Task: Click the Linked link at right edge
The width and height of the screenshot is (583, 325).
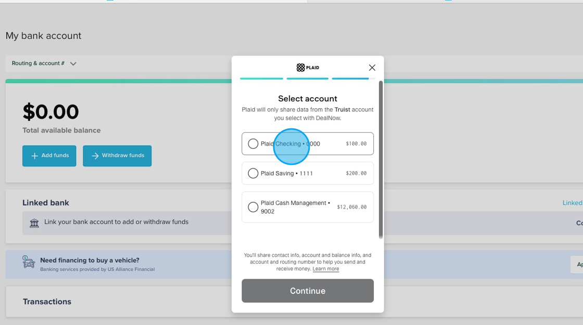Action: 573,203
